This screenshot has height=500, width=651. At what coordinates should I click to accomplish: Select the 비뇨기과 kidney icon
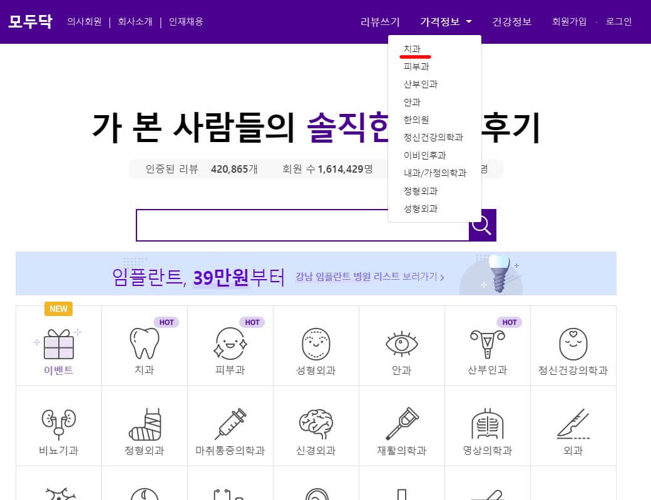pyautogui.click(x=59, y=423)
